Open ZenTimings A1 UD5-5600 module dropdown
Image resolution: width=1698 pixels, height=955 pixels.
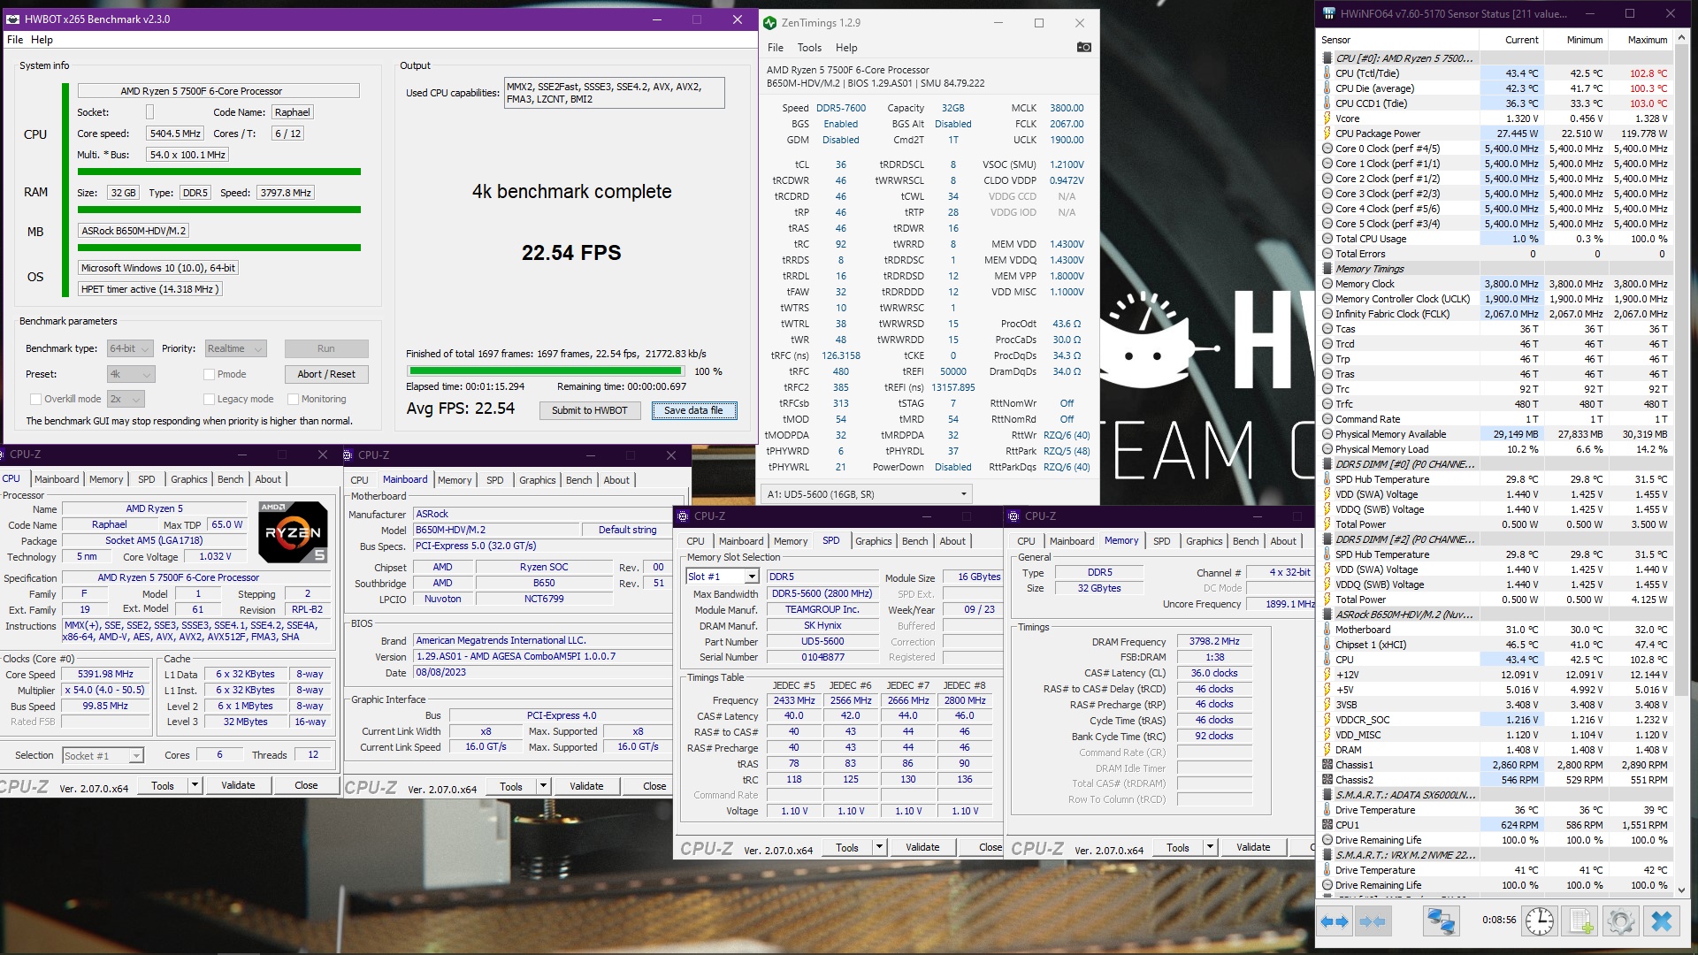pos(867,494)
